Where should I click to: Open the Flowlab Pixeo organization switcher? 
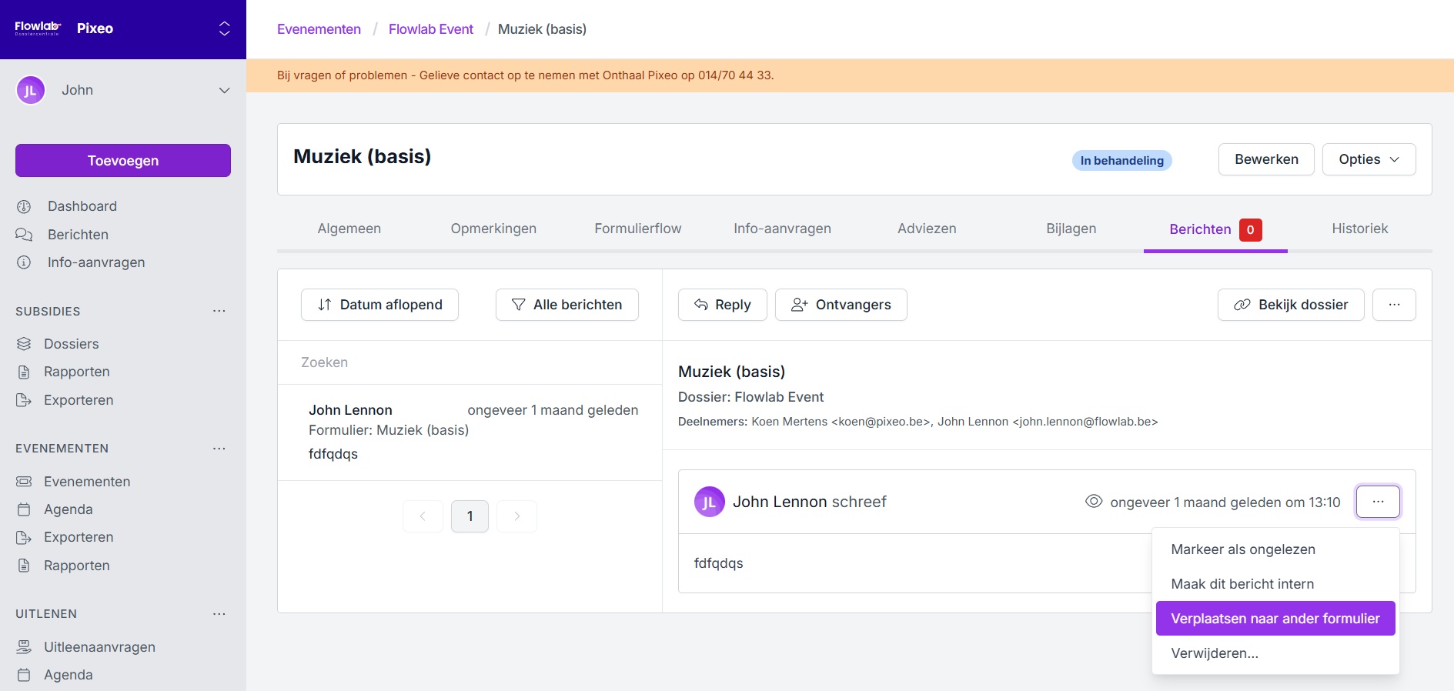224,28
